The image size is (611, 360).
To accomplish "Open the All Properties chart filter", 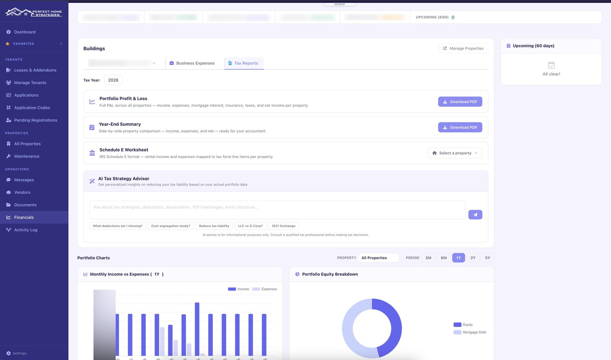I will coord(378,258).
